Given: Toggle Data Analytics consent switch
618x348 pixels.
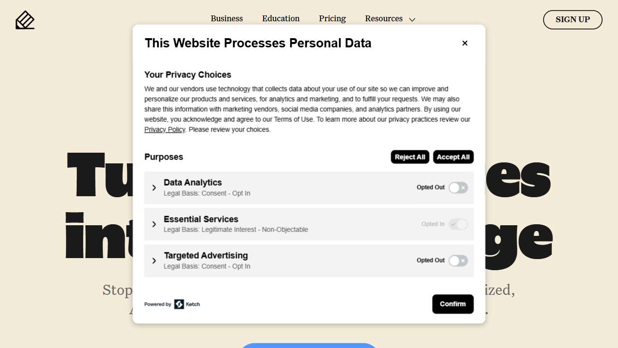Looking at the screenshot, I should [458, 188].
